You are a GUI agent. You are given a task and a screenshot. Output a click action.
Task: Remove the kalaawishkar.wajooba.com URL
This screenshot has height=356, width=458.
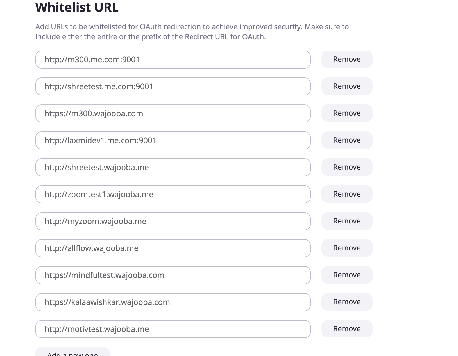click(x=347, y=302)
